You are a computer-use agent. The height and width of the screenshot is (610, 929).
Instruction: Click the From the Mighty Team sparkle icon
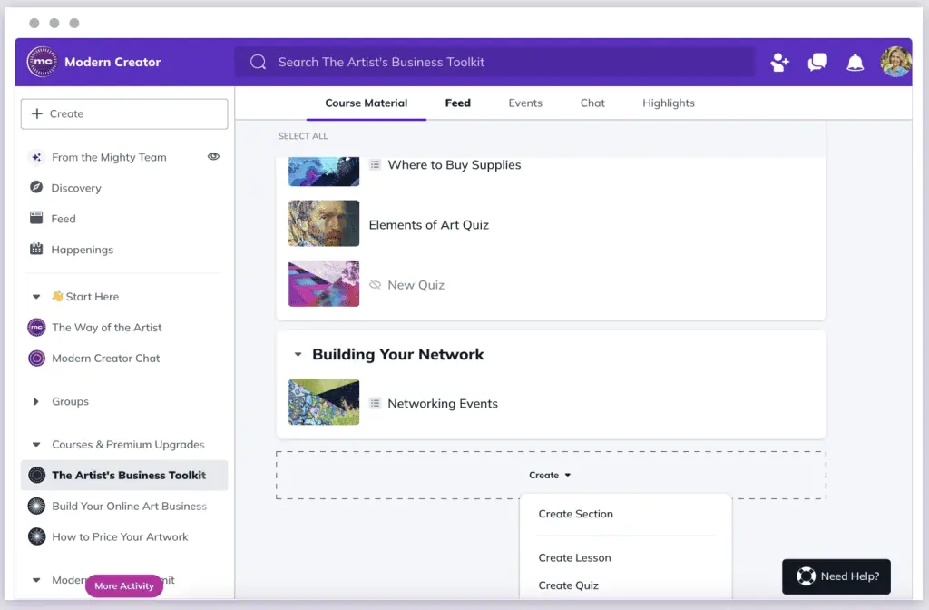click(36, 157)
